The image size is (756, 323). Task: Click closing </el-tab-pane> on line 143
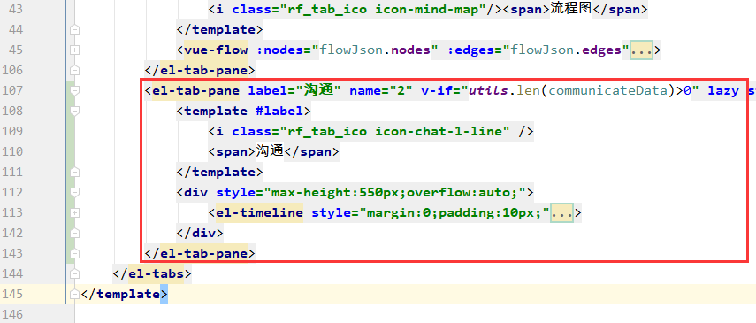coord(200,253)
